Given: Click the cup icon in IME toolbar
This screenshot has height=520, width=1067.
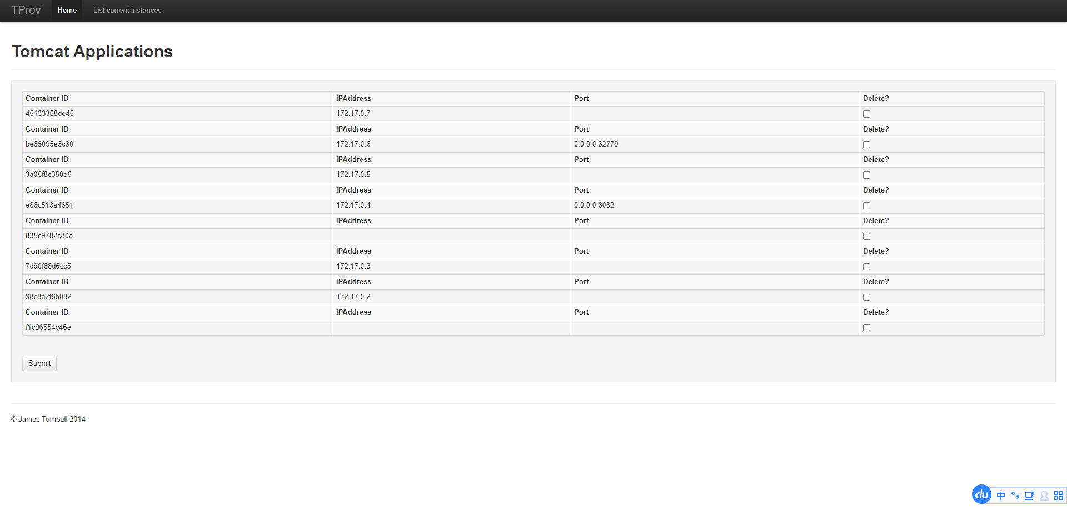Looking at the screenshot, I should tap(1029, 496).
